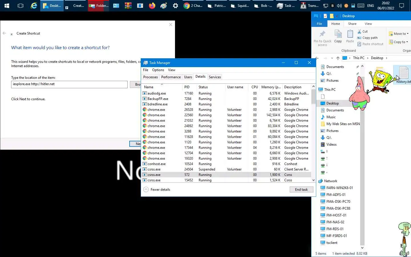Select Videos in Explorer navigation pane

point(331,144)
